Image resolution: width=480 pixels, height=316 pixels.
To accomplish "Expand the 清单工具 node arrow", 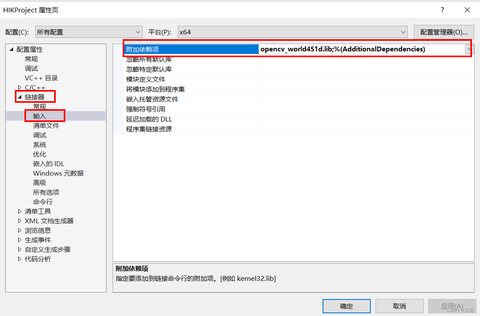I will tap(20, 211).
